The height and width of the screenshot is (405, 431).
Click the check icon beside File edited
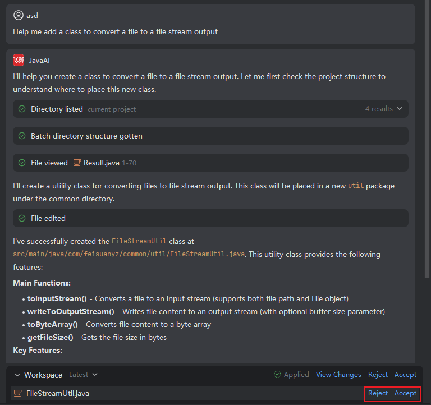[22, 218]
